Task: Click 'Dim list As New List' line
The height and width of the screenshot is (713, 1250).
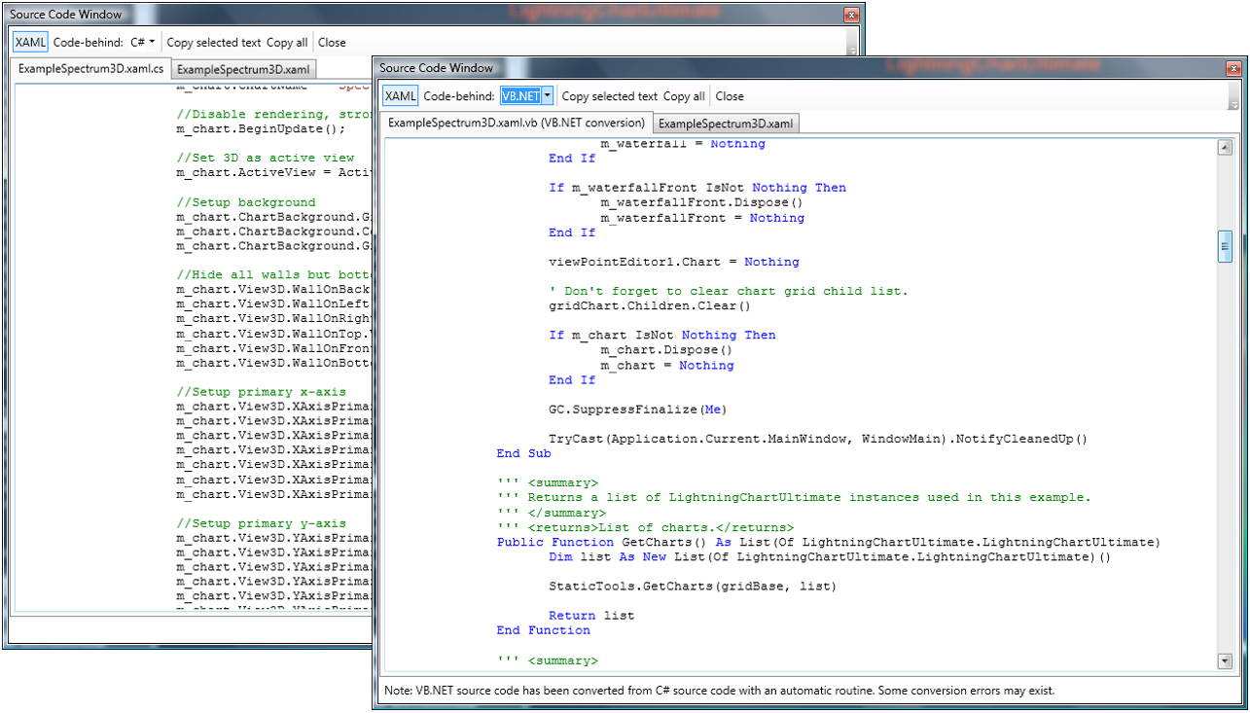Action: click(x=830, y=556)
